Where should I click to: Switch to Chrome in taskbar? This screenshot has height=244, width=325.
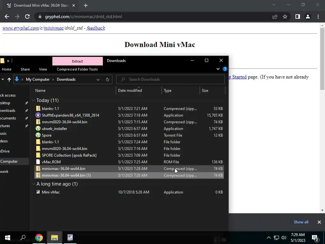pos(39,238)
